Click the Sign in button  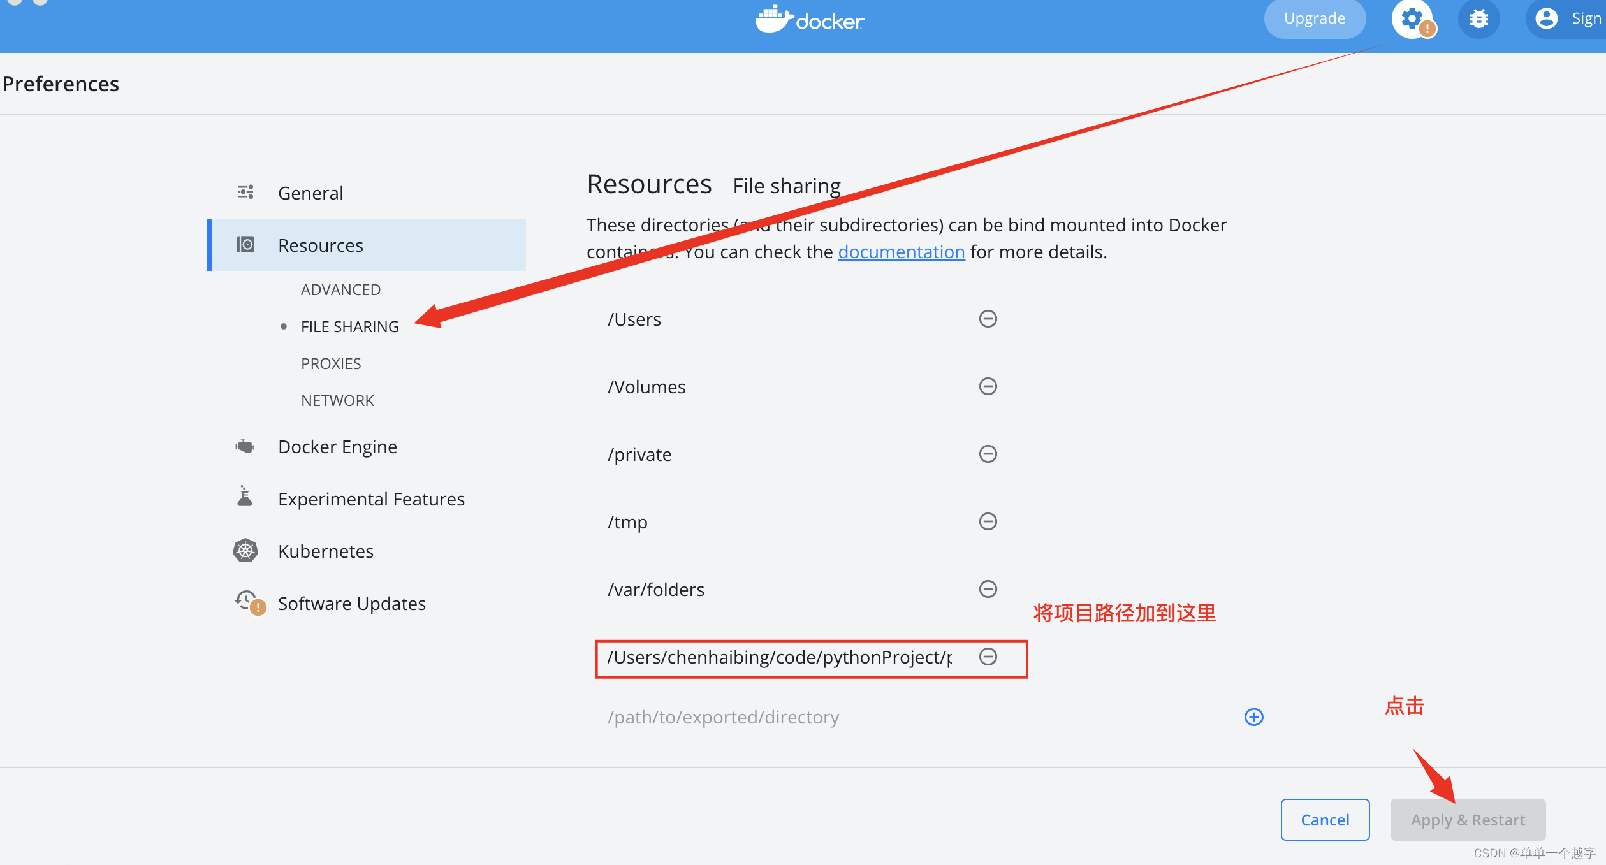point(1566,18)
